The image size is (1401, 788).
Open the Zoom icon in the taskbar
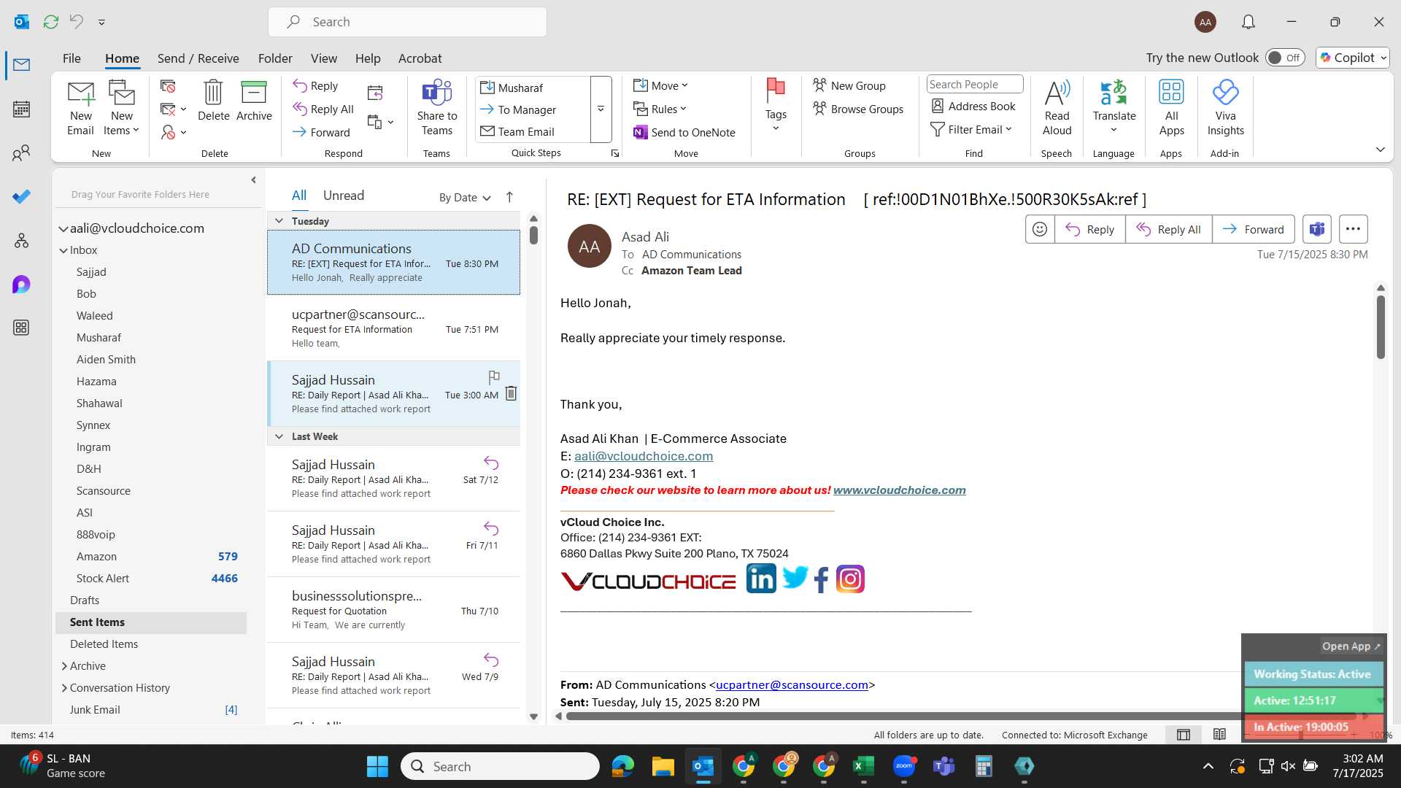pyautogui.click(x=904, y=766)
